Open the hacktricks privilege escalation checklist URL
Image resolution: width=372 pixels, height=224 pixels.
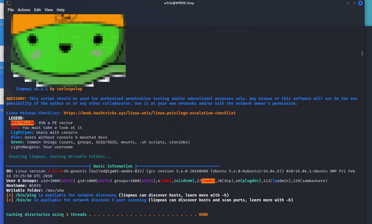(x=150, y=113)
